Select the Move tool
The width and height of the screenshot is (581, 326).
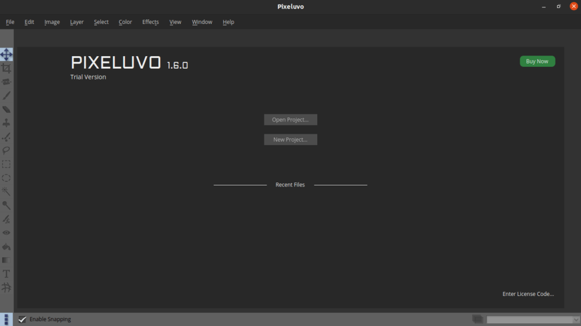(x=6, y=54)
